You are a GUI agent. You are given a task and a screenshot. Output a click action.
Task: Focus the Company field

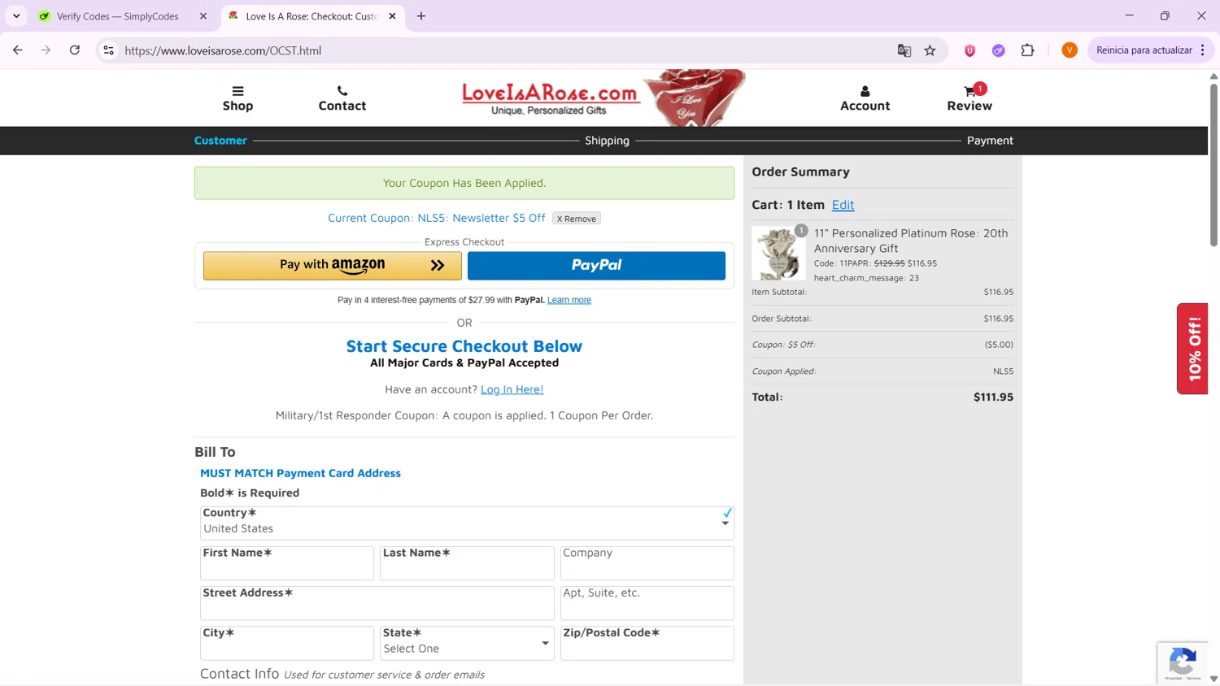[x=647, y=563]
